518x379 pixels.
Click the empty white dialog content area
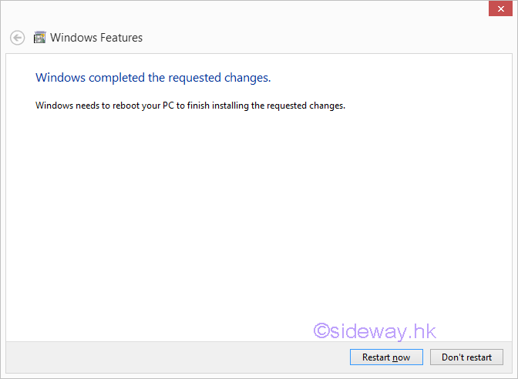231,216
